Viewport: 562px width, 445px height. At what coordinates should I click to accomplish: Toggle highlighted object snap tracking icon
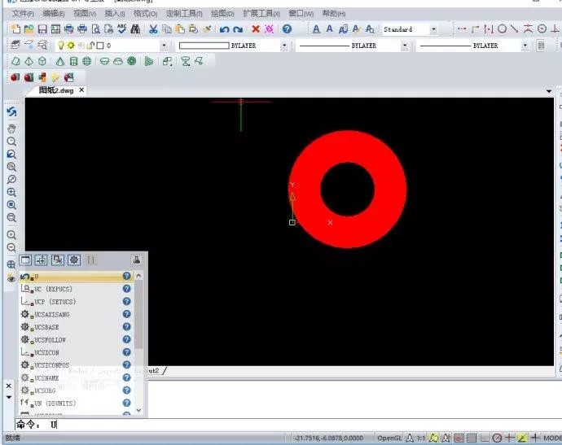523,438
